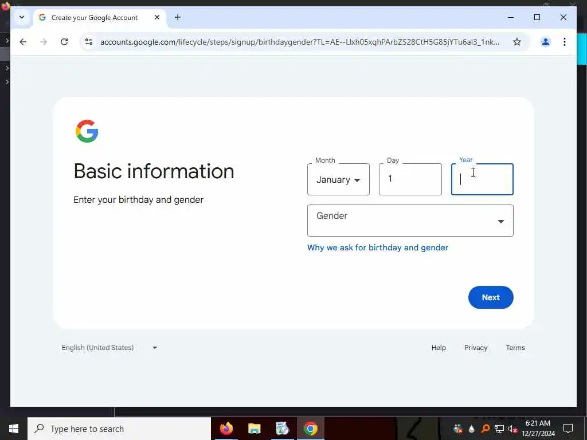Click the Google logo
Viewport: 587px width, 440px height.
pyautogui.click(x=87, y=131)
